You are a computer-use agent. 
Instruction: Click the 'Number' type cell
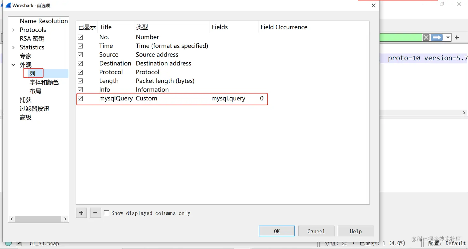[x=147, y=37]
